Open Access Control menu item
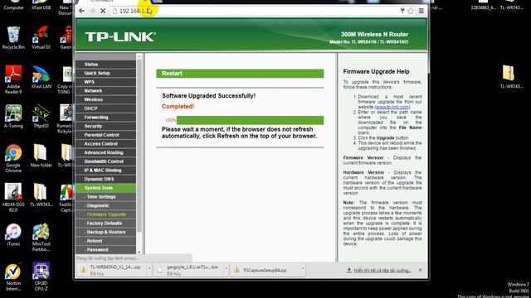This screenshot has width=531, height=298. tap(105, 143)
